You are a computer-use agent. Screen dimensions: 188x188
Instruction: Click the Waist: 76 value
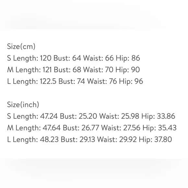(x=102, y=81)
